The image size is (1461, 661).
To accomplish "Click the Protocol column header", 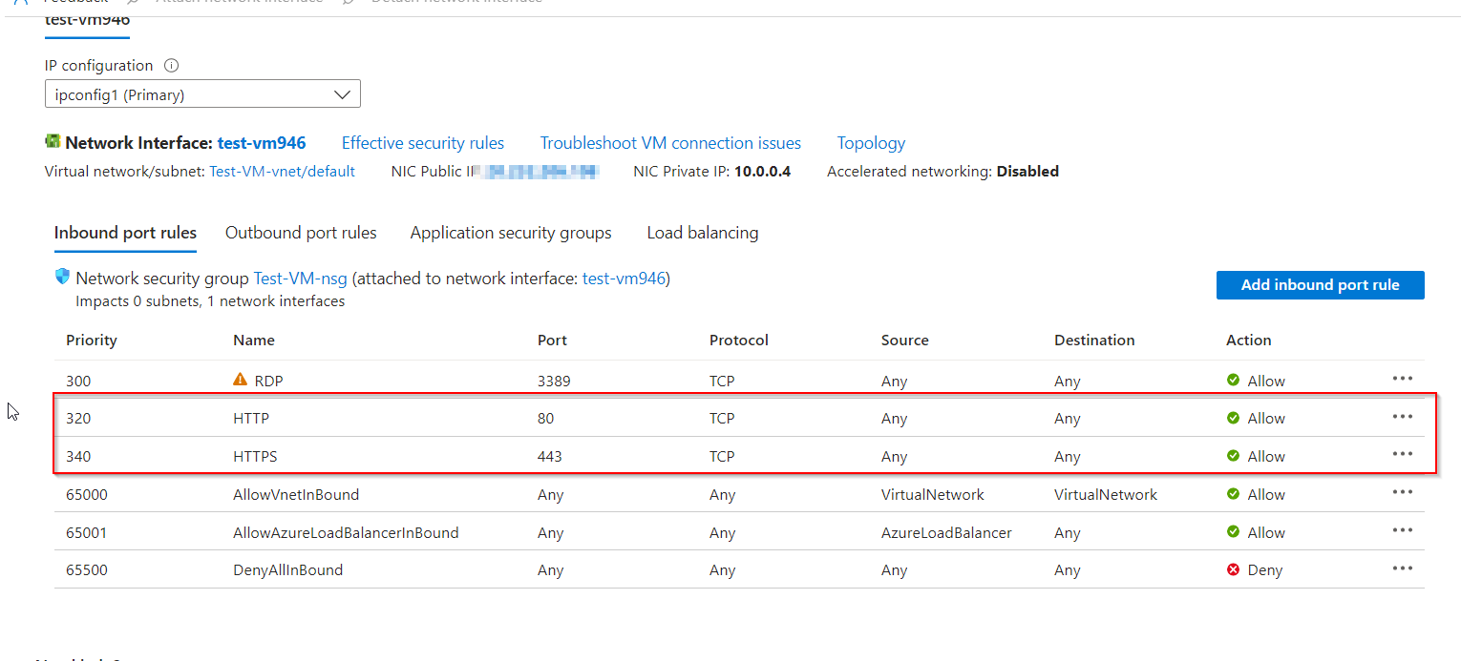I will (x=739, y=341).
